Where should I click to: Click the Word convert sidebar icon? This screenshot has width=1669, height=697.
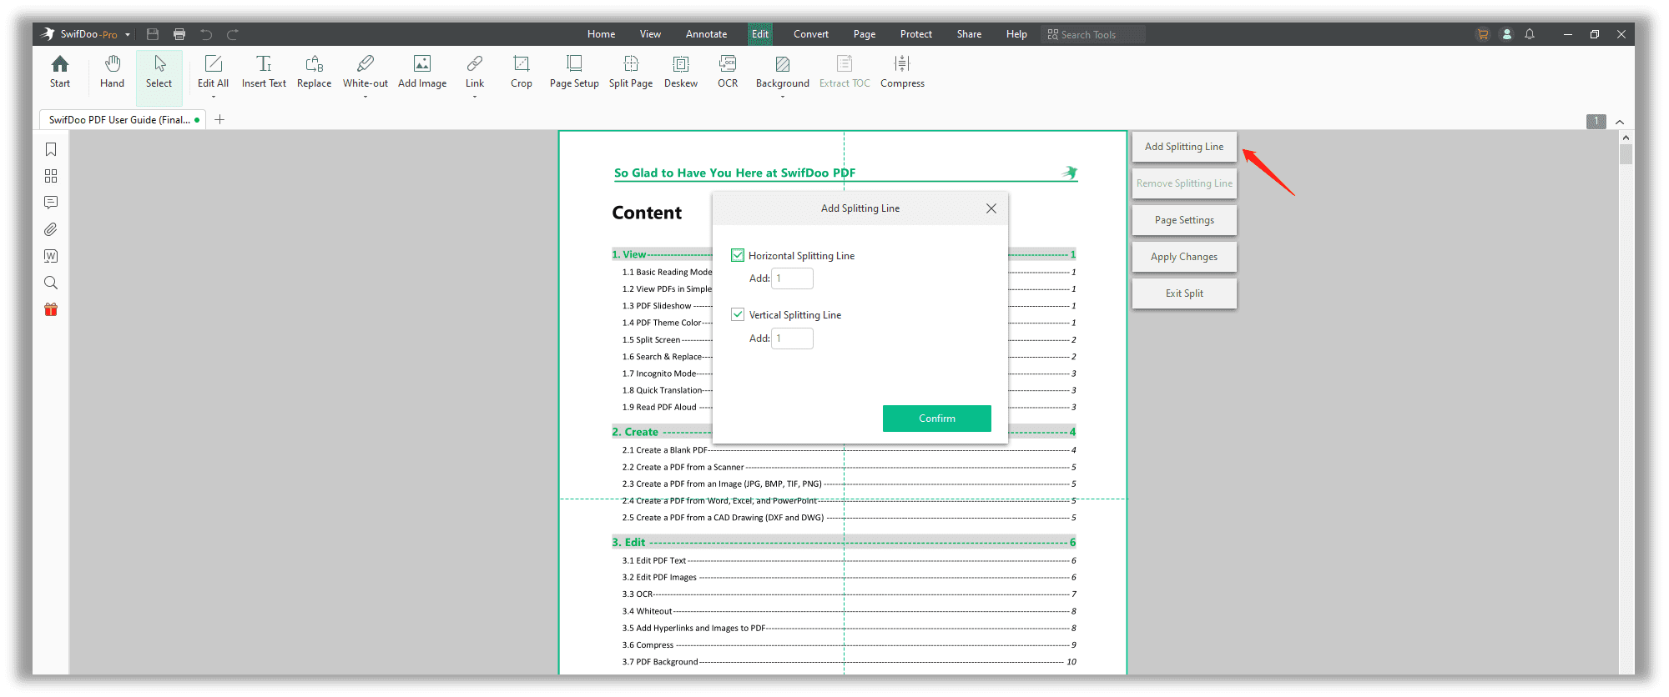pyautogui.click(x=51, y=256)
